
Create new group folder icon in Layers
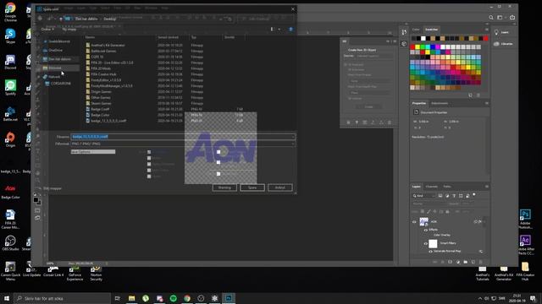click(x=466, y=262)
